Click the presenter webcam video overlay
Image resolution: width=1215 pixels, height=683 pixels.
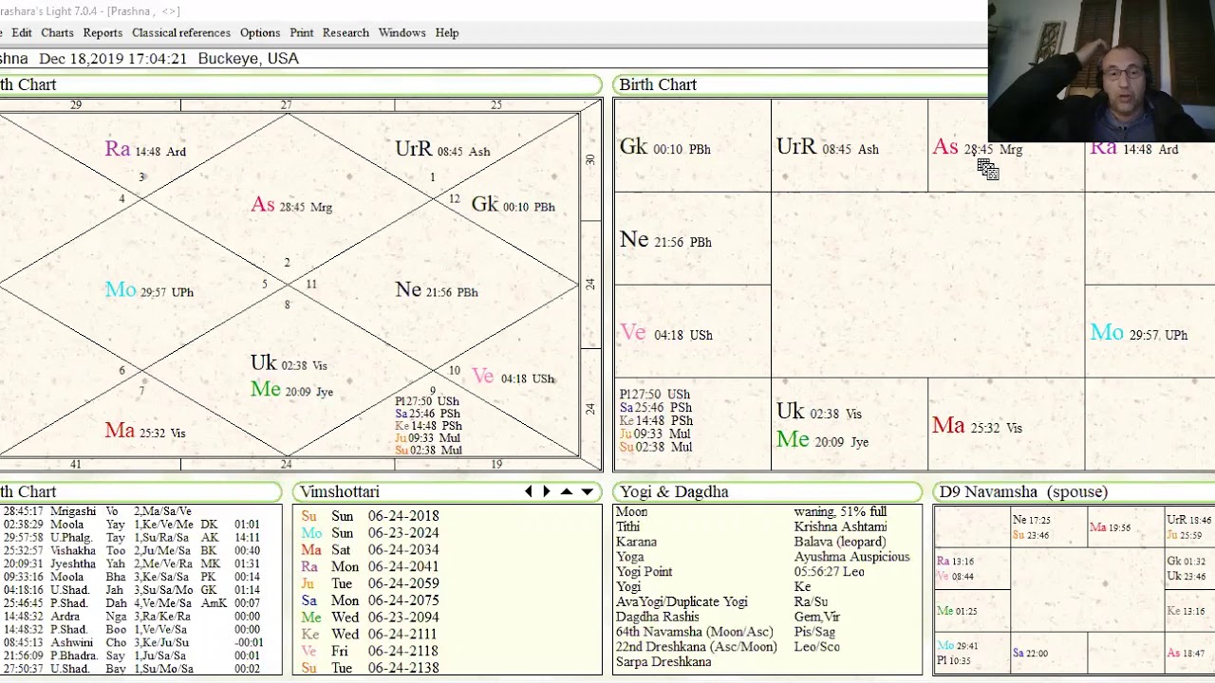point(1101,71)
